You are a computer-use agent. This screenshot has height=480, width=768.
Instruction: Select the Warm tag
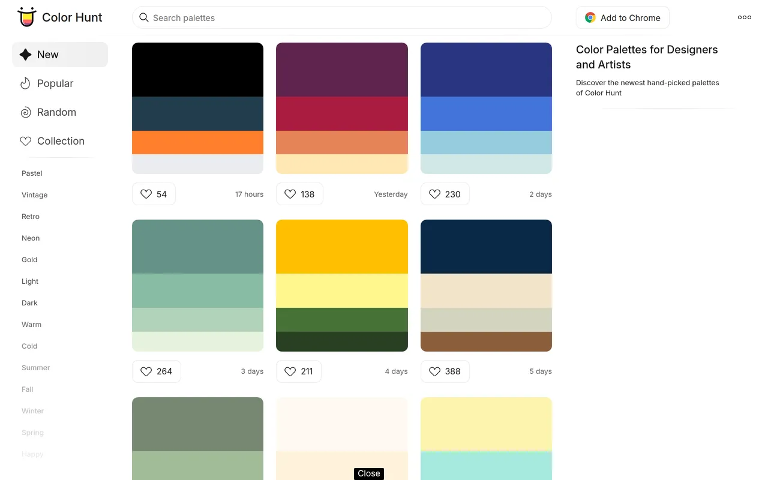(31, 325)
